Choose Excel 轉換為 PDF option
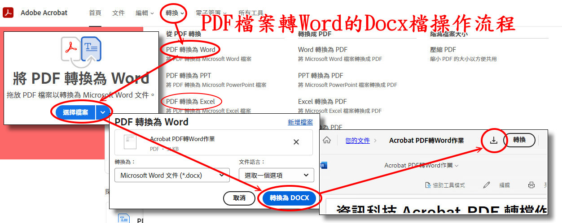Image resolution: width=562 pixels, height=223 pixels. click(322, 102)
